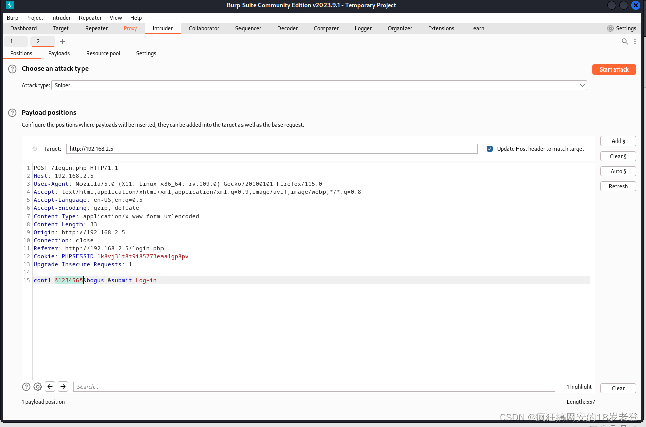This screenshot has height=427, width=646.
Task: Open help for Choose an attack type
Action: 12,69
